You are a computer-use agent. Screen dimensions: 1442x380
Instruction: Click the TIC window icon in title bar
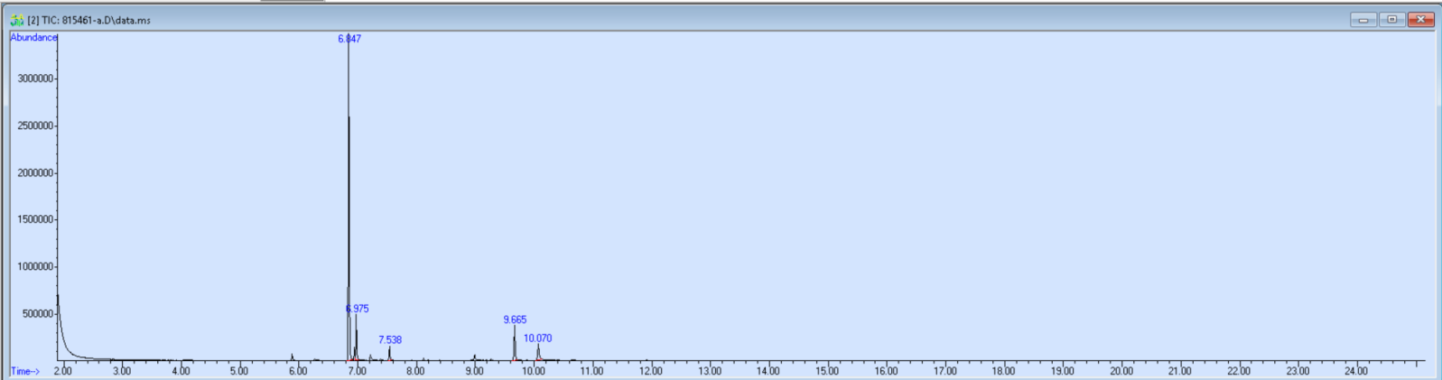pyautogui.click(x=16, y=20)
